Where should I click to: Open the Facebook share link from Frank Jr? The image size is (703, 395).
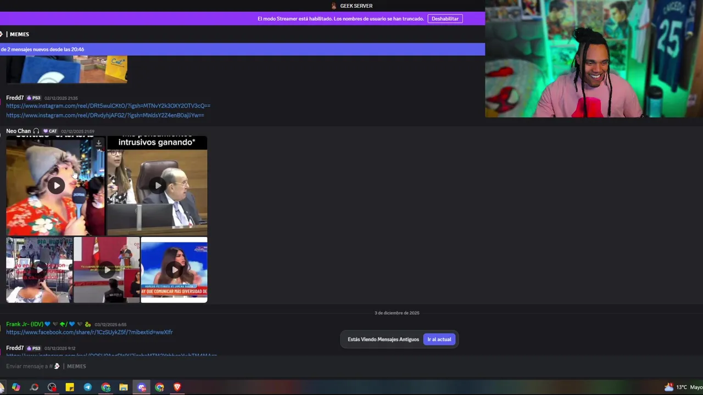pos(90,332)
